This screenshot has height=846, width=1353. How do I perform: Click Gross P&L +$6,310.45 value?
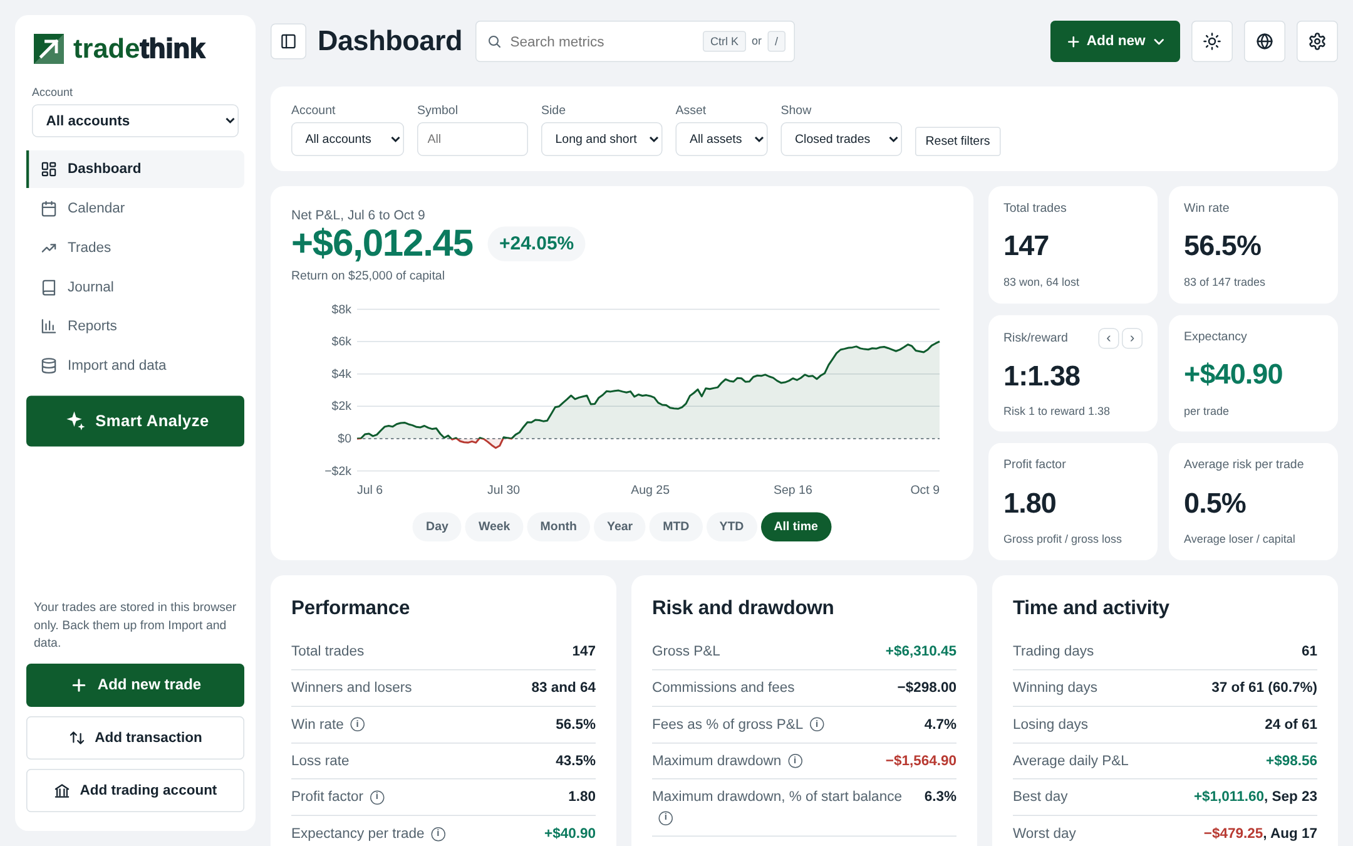pos(921,651)
